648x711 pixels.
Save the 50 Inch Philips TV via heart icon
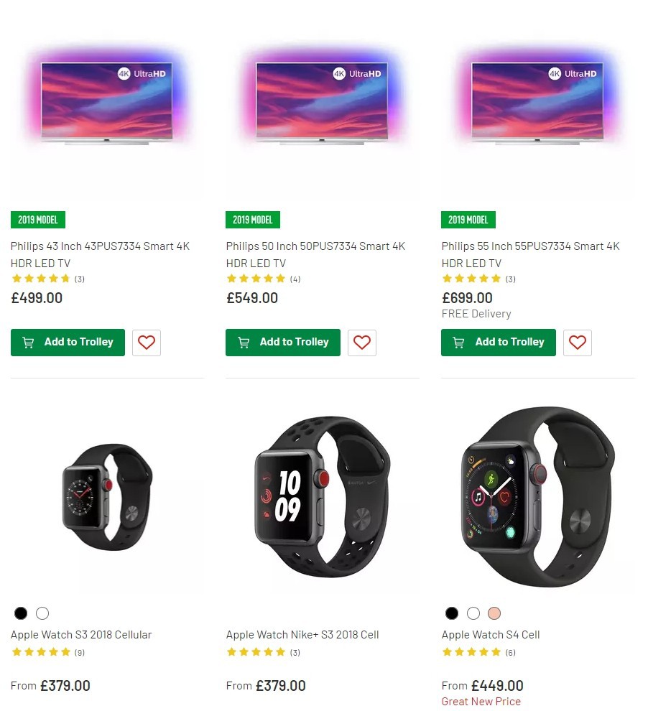[361, 343]
